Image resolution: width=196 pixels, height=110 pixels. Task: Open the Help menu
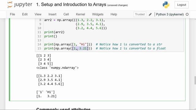[114, 14]
